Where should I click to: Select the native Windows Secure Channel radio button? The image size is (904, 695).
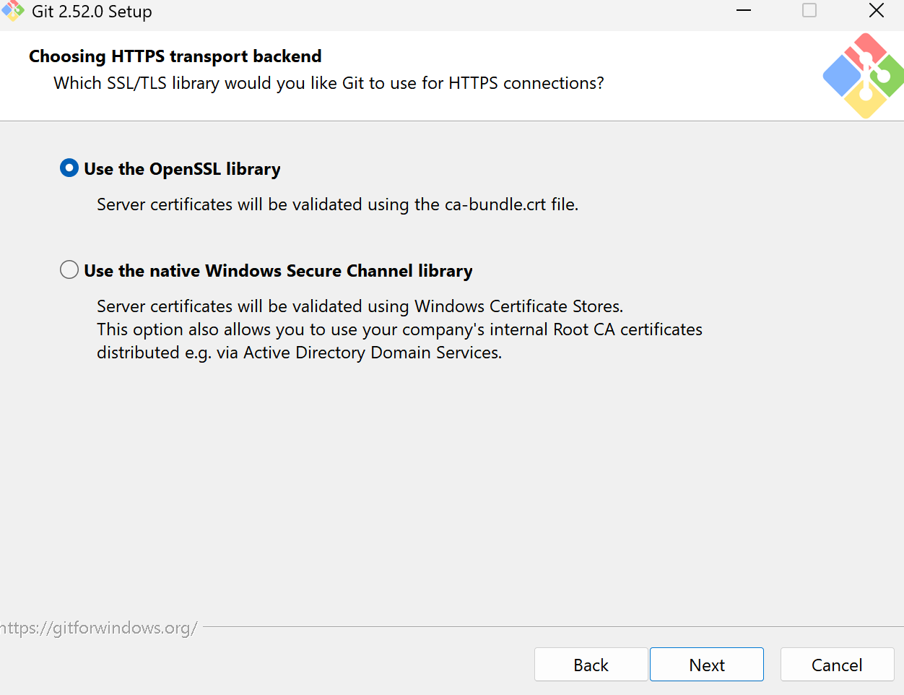pyautogui.click(x=69, y=270)
